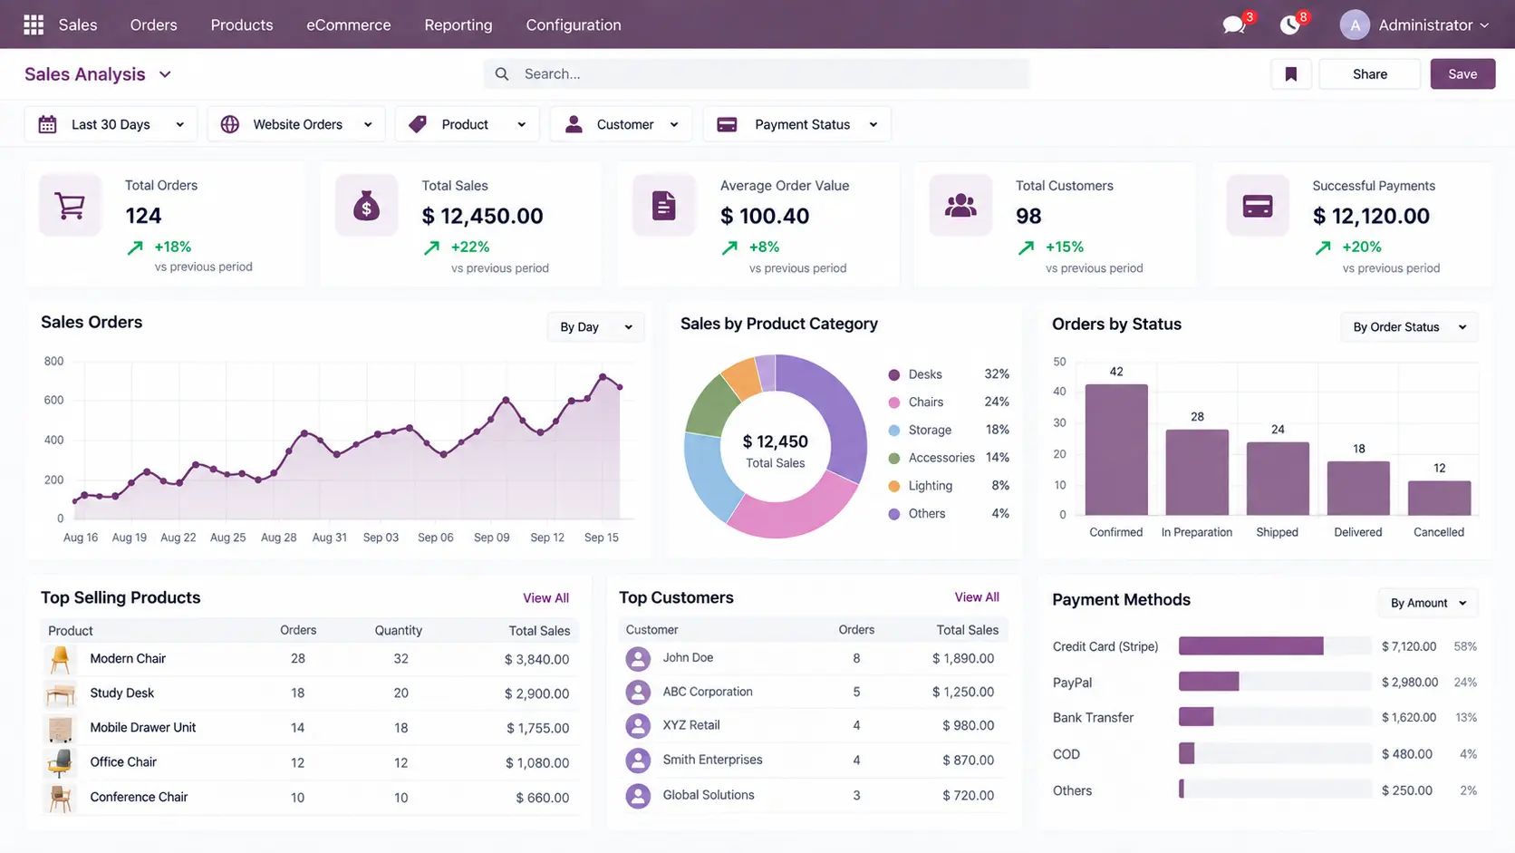Click View All in Top Selling Products
The image size is (1515, 853).
[545, 598]
